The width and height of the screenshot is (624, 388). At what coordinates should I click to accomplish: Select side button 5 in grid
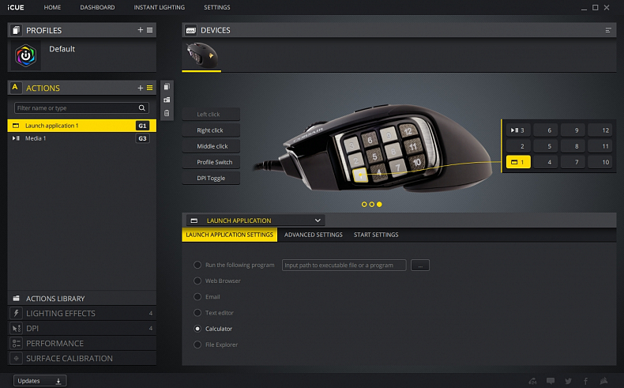coord(546,146)
